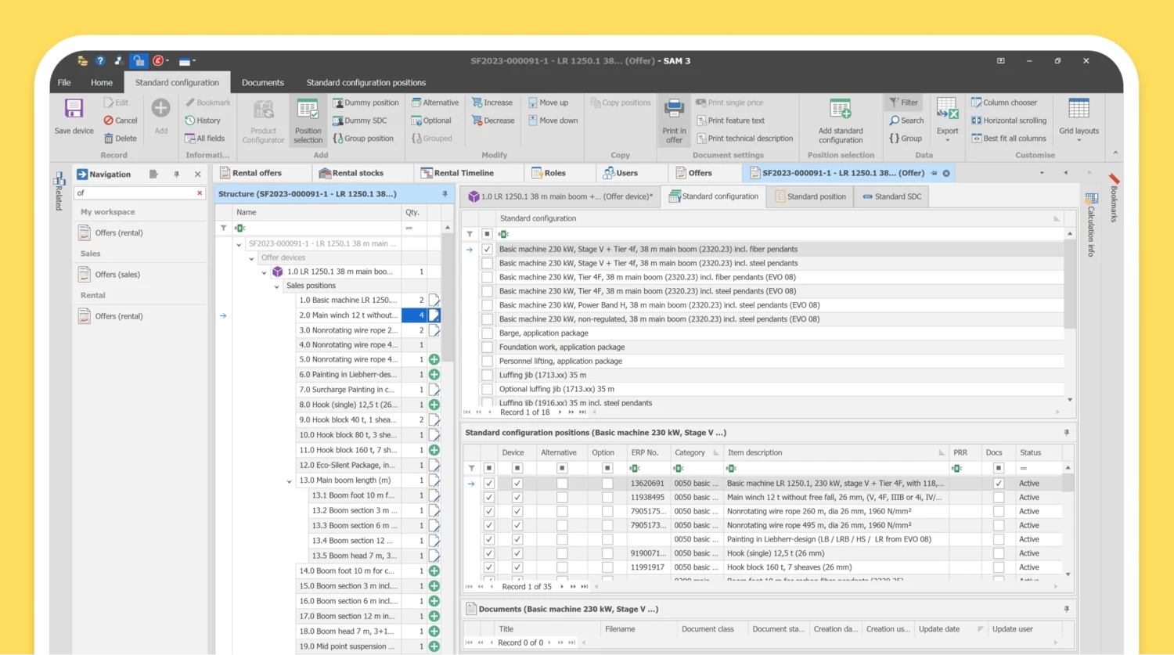This screenshot has height=655, width=1174.
Task: Click Offers (sales) in navigation
Action: click(117, 275)
